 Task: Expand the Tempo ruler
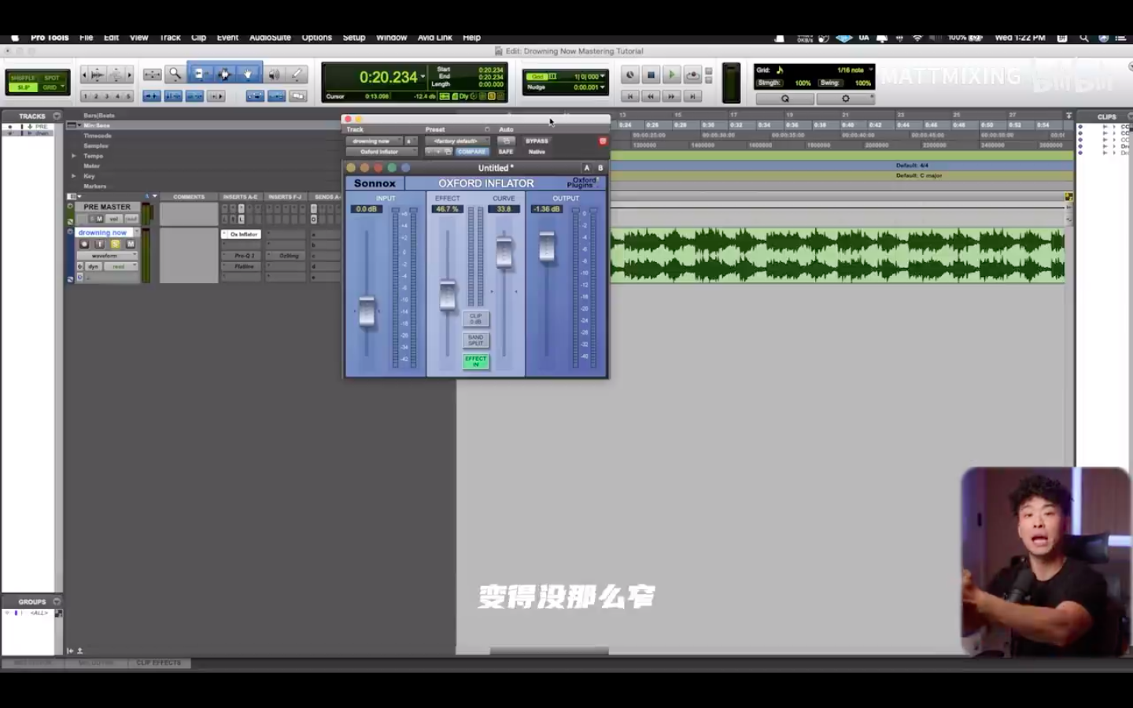[74, 156]
